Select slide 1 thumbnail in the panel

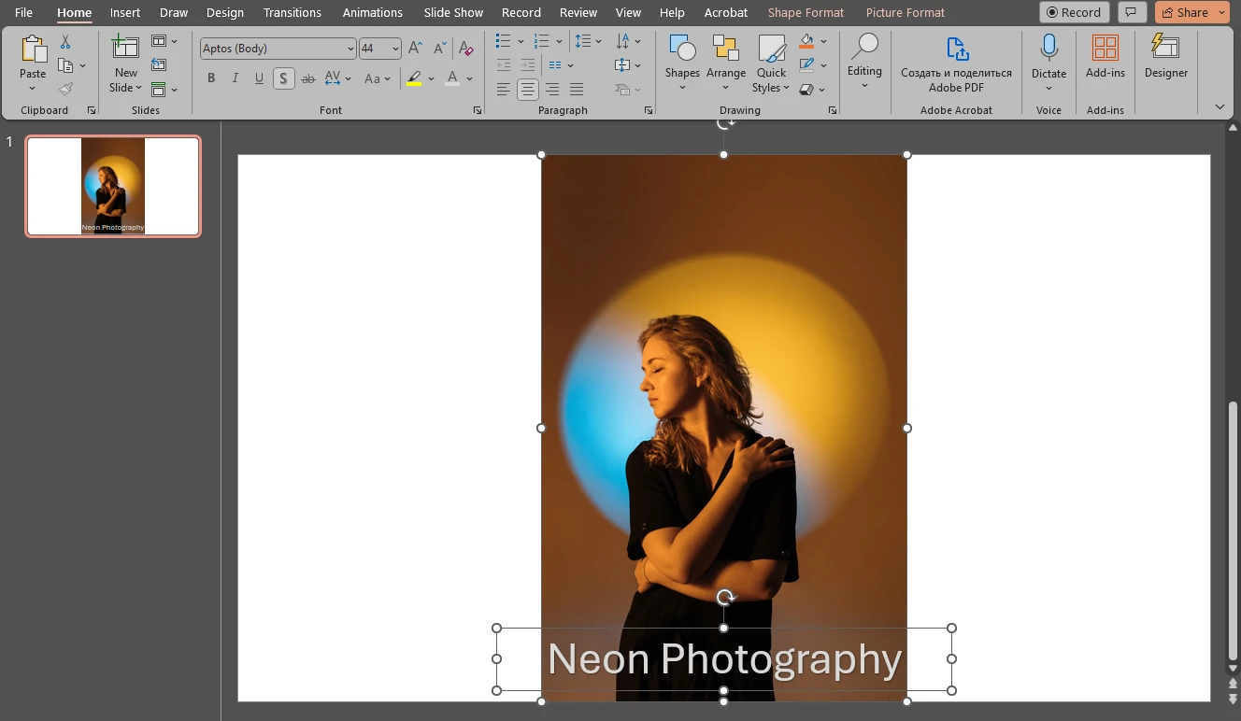(x=112, y=186)
